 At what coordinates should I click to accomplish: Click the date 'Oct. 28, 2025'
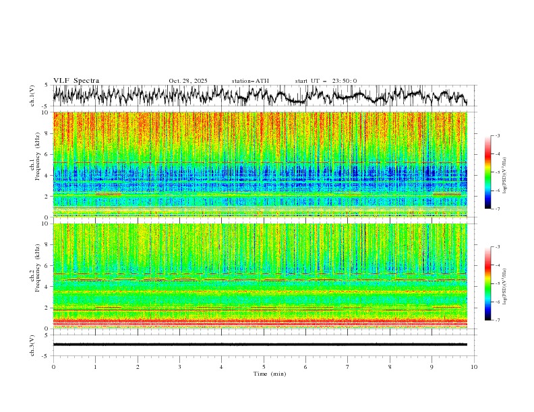coord(188,81)
